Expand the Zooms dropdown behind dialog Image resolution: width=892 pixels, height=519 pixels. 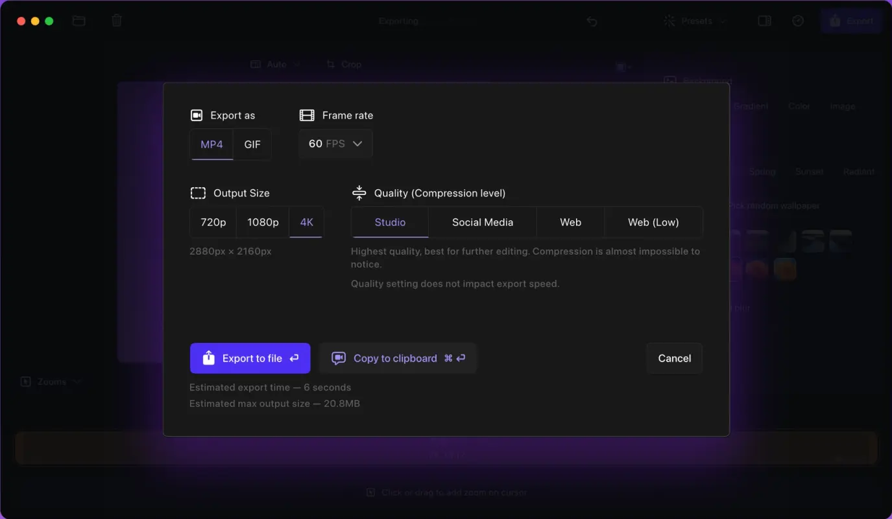click(51, 382)
